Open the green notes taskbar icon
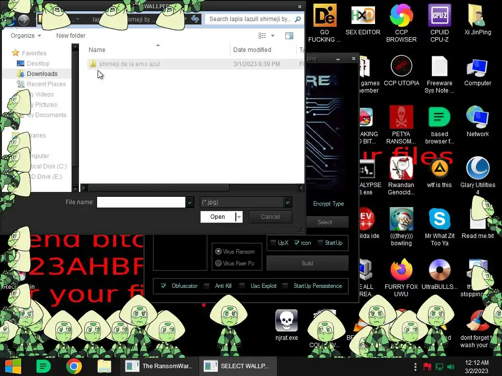 (44, 366)
